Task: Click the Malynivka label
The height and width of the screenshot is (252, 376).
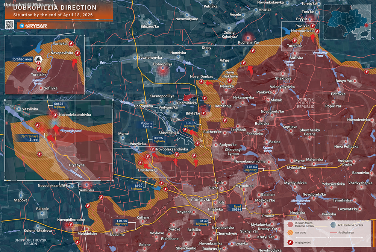Action: click(x=315, y=160)
